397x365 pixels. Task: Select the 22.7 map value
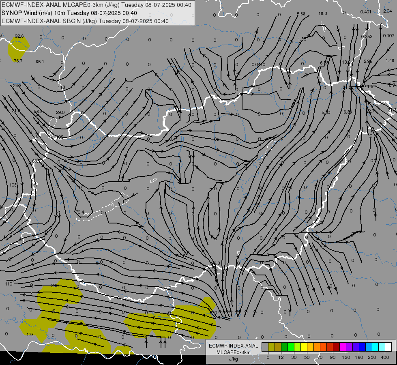(x=370, y=111)
